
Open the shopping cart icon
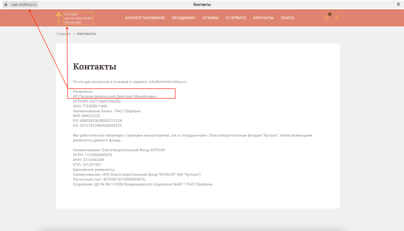pyautogui.click(x=326, y=18)
